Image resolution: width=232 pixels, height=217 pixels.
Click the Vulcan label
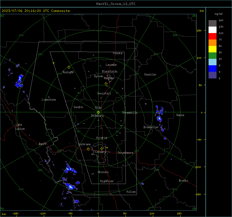pos(131,192)
